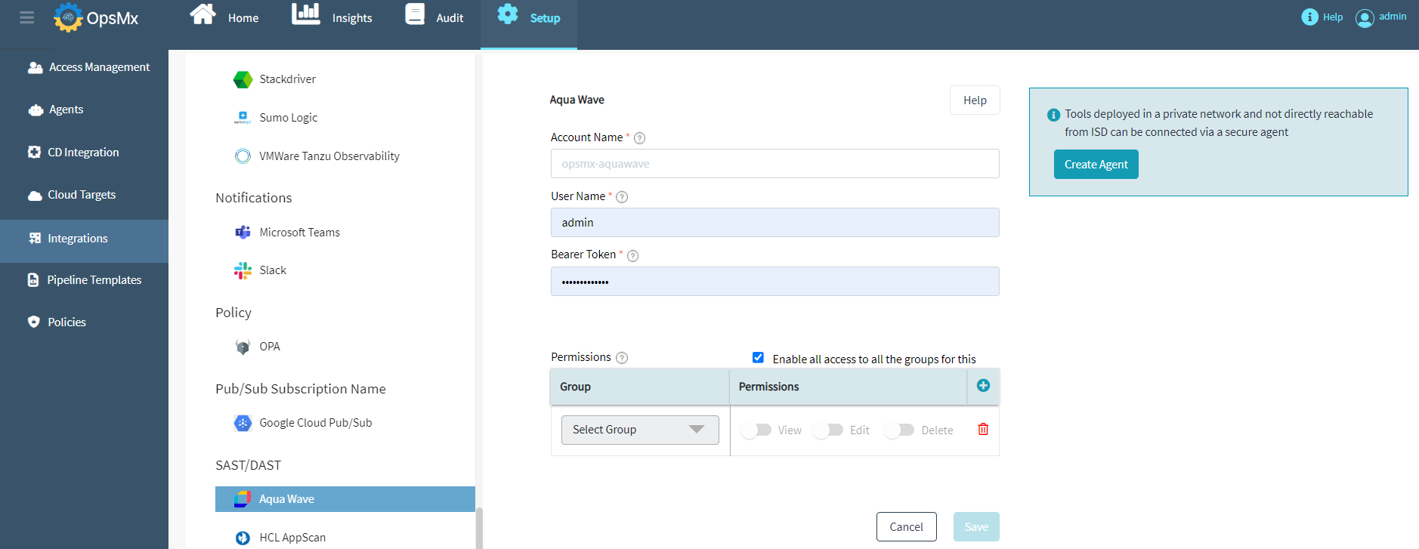1419x549 pixels.
Task: Click the Slack integration icon
Action: pos(243,270)
